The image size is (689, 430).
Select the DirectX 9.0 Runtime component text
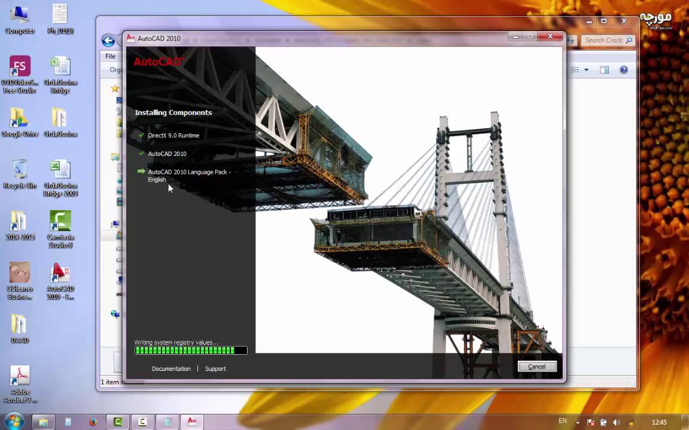click(173, 135)
